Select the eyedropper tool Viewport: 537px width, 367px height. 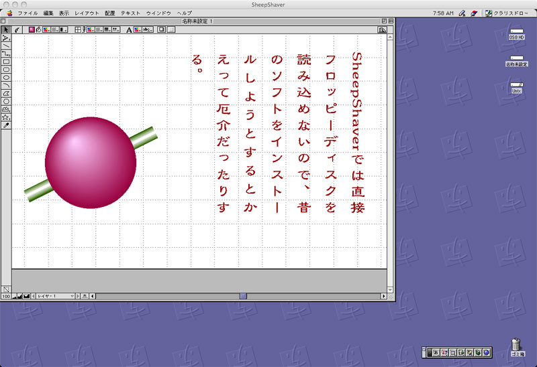click(x=6, y=125)
